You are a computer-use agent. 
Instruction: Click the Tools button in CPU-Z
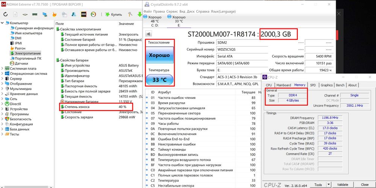[318, 185]
